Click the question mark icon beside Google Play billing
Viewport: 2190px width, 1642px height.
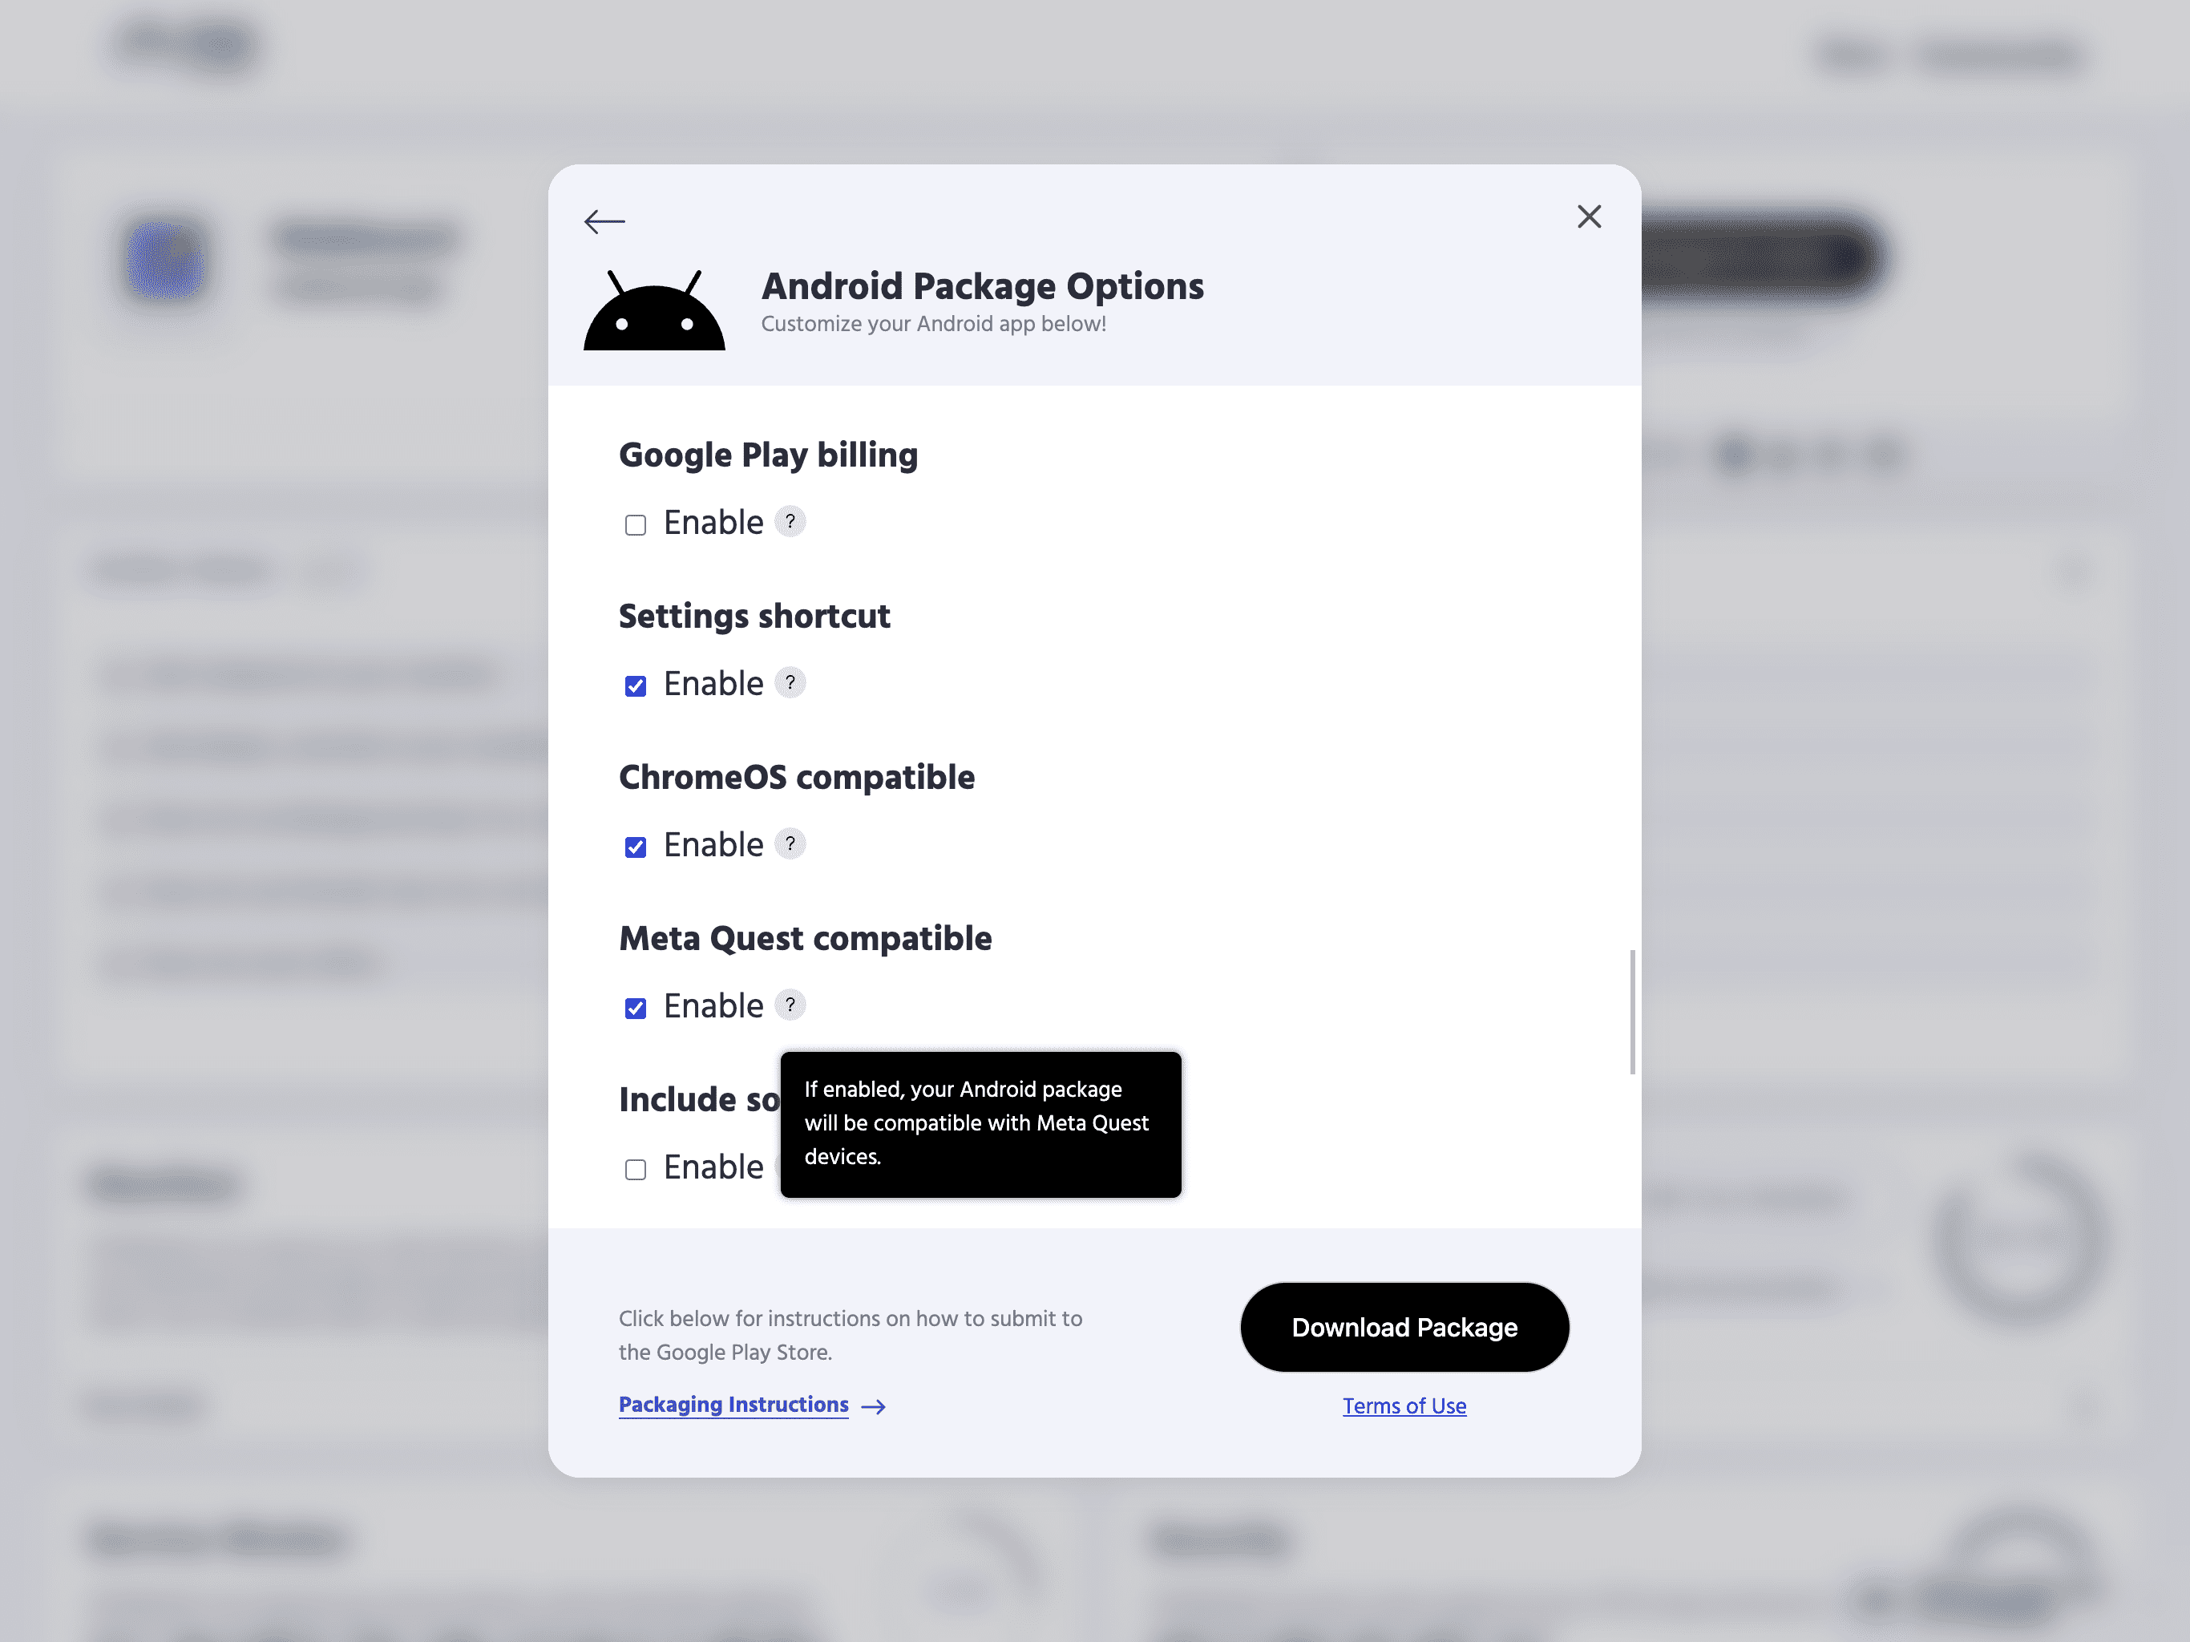(790, 521)
